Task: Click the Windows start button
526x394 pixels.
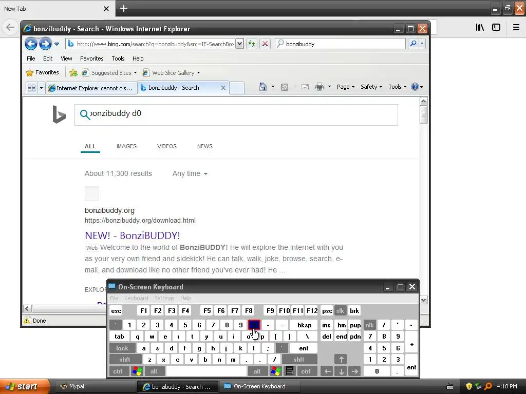Action: pos(25,387)
